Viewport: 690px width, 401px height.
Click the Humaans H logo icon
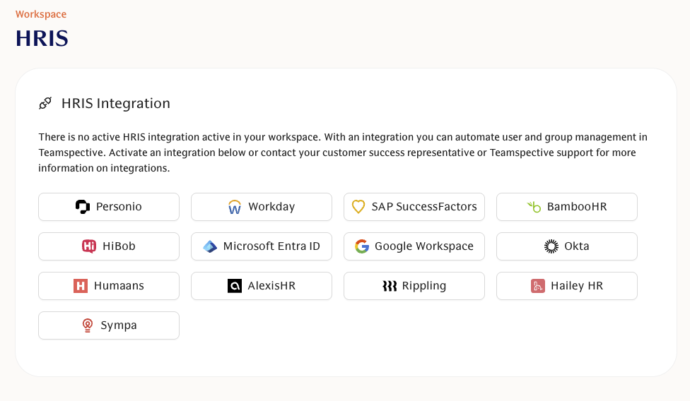coord(80,286)
